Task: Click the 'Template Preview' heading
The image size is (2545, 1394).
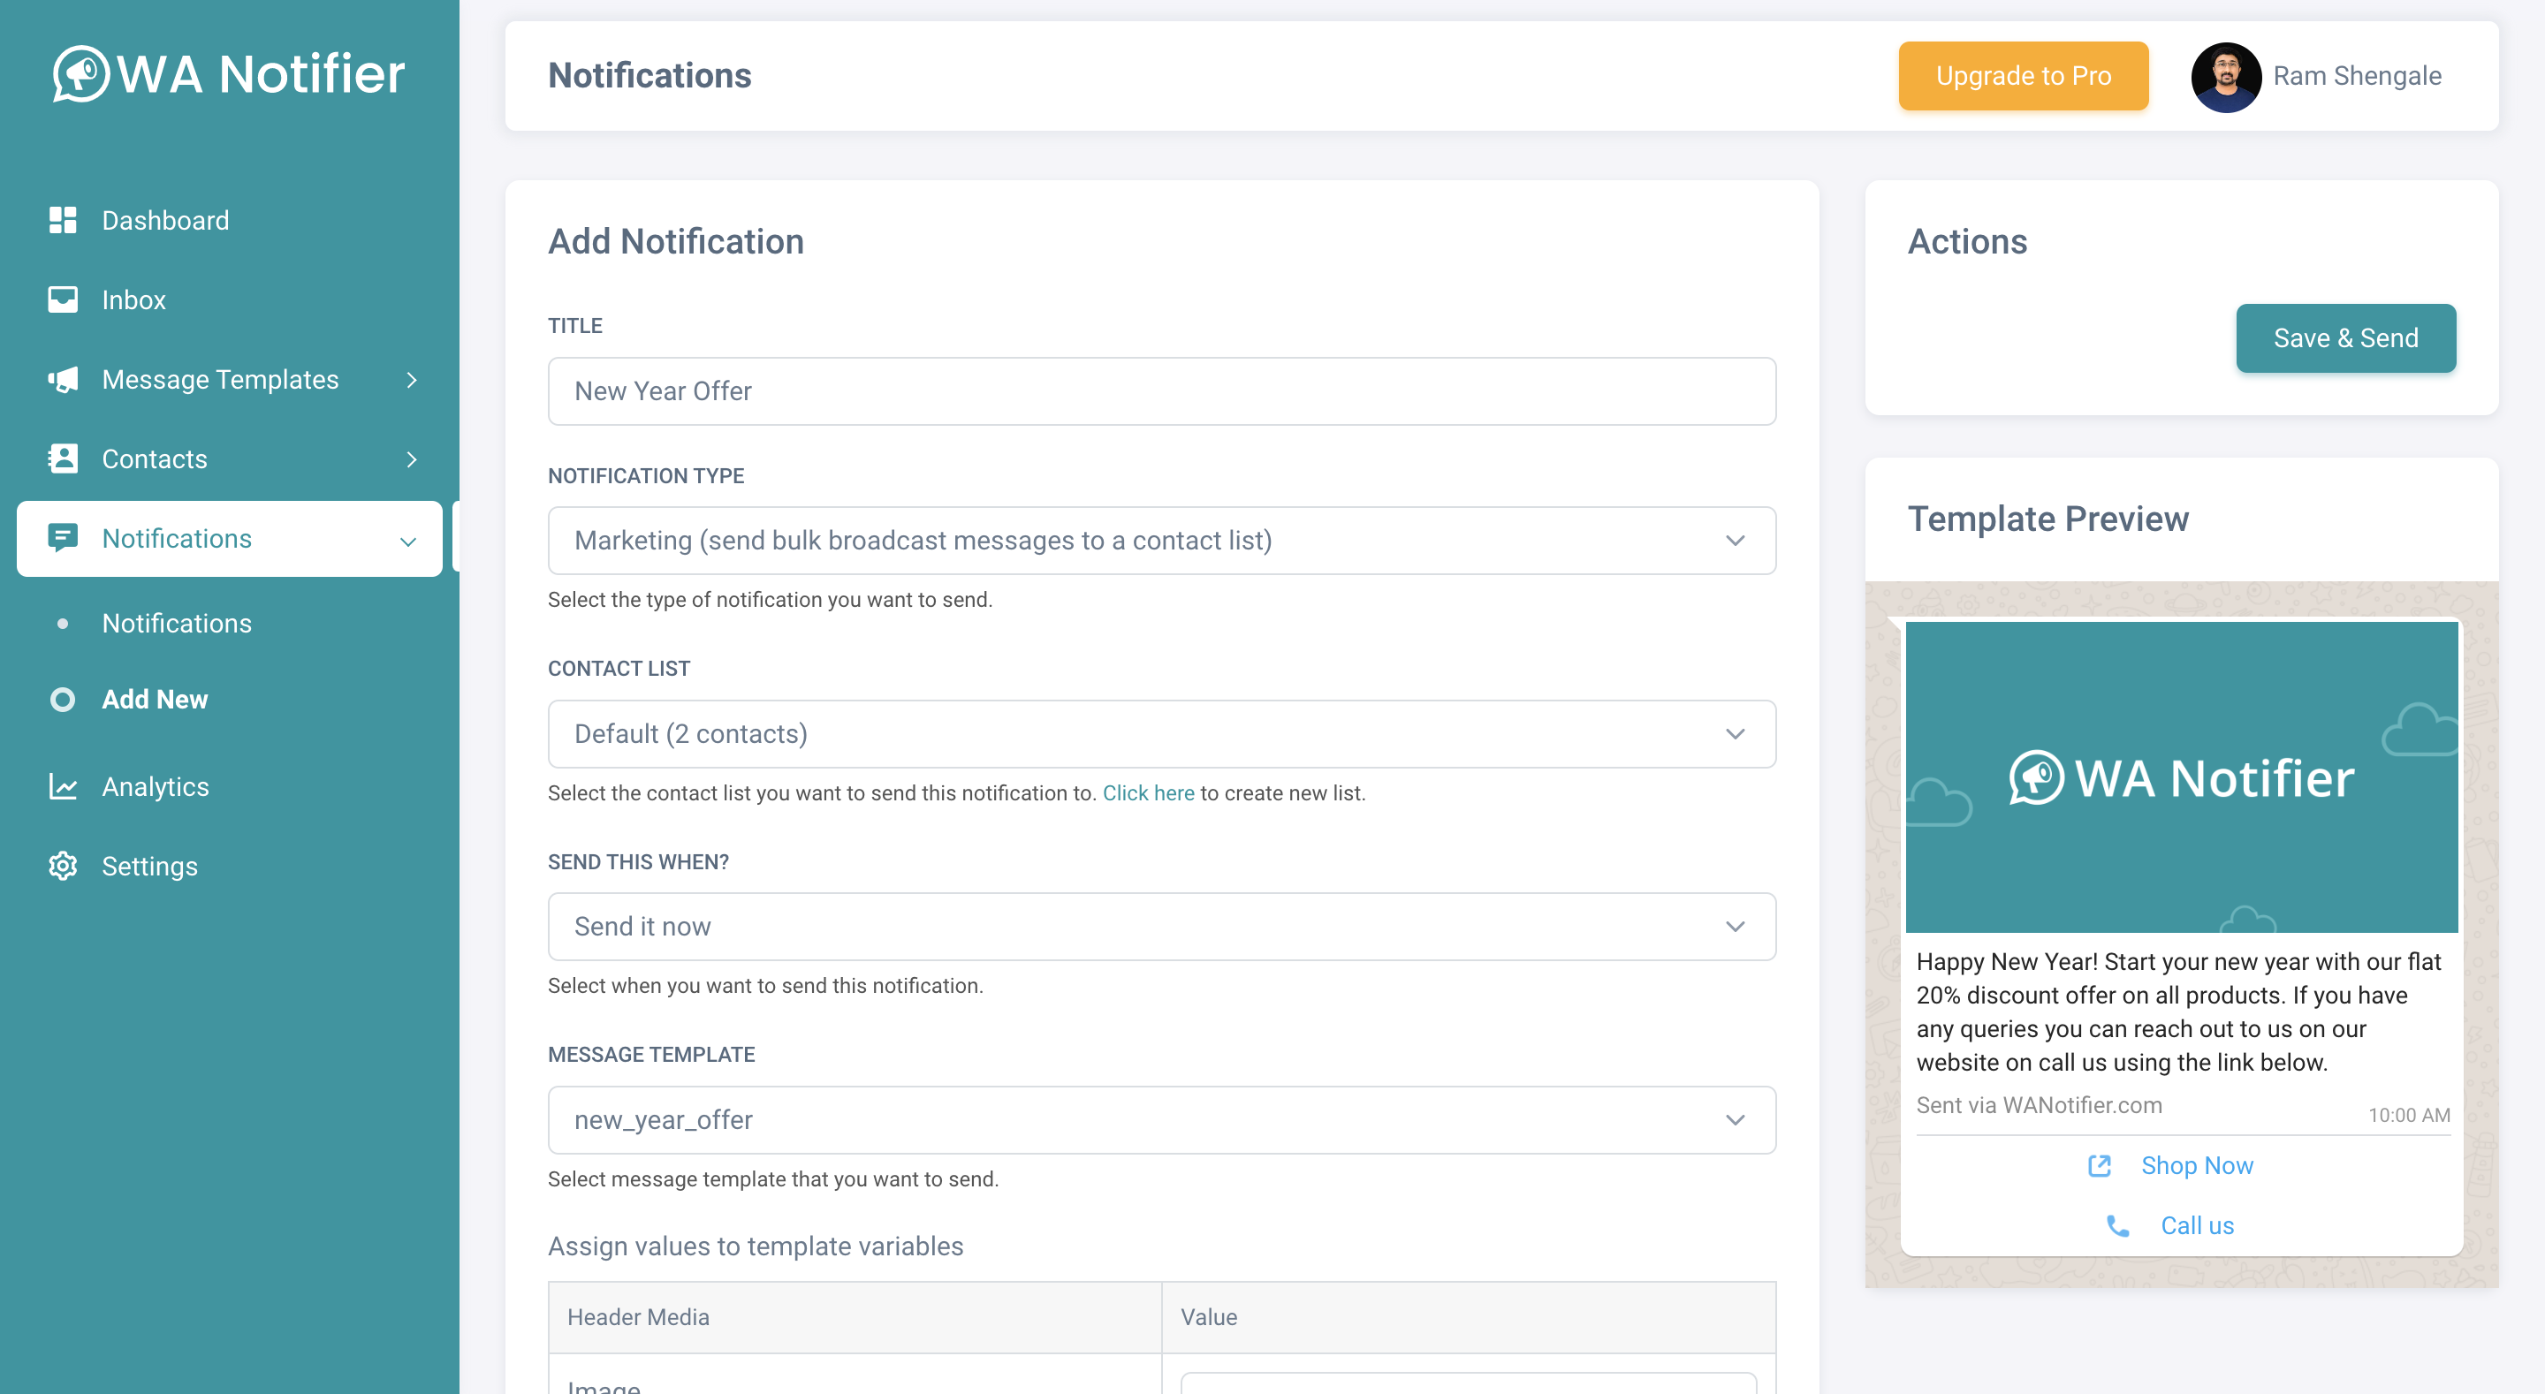Action: 2048,519
